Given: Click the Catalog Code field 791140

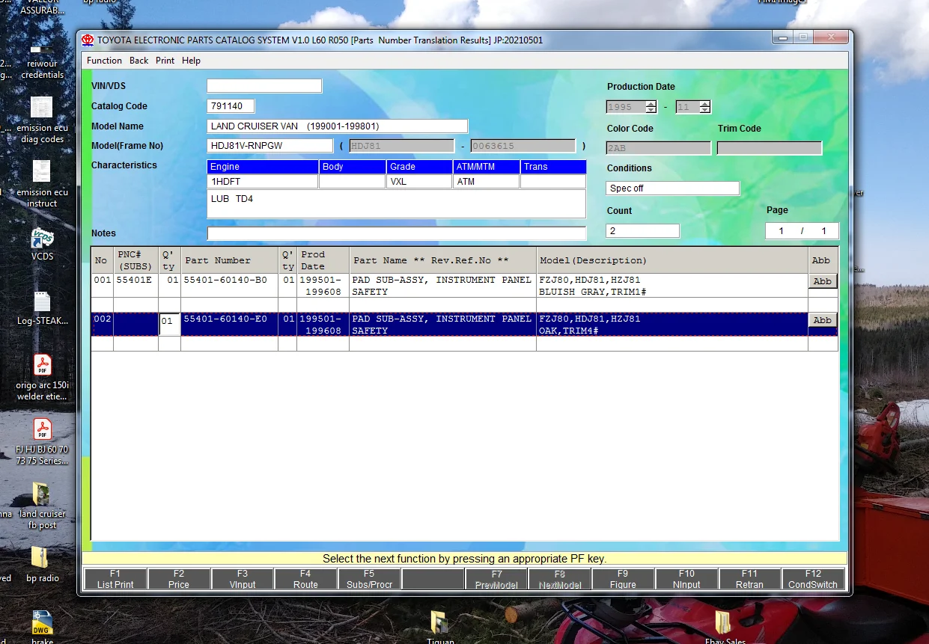Looking at the screenshot, I should pos(231,106).
